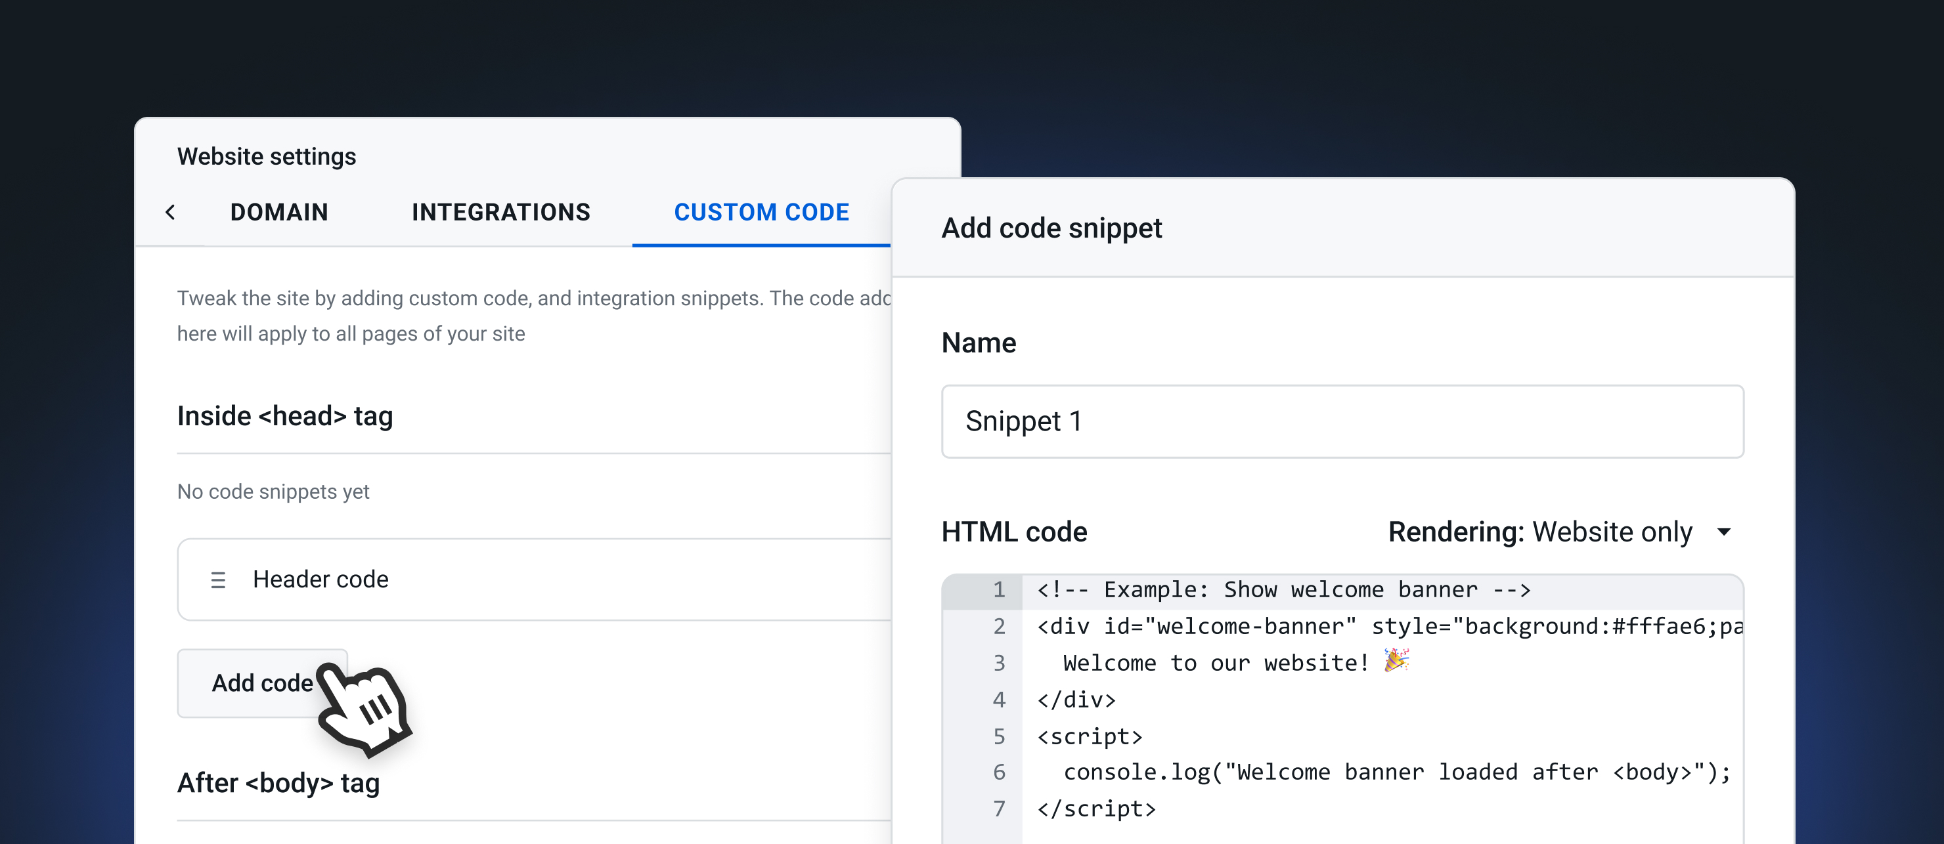Click the back chevron beside the Domain tab
This screenshot has width=1944, height=844.
tap(171, 212)
